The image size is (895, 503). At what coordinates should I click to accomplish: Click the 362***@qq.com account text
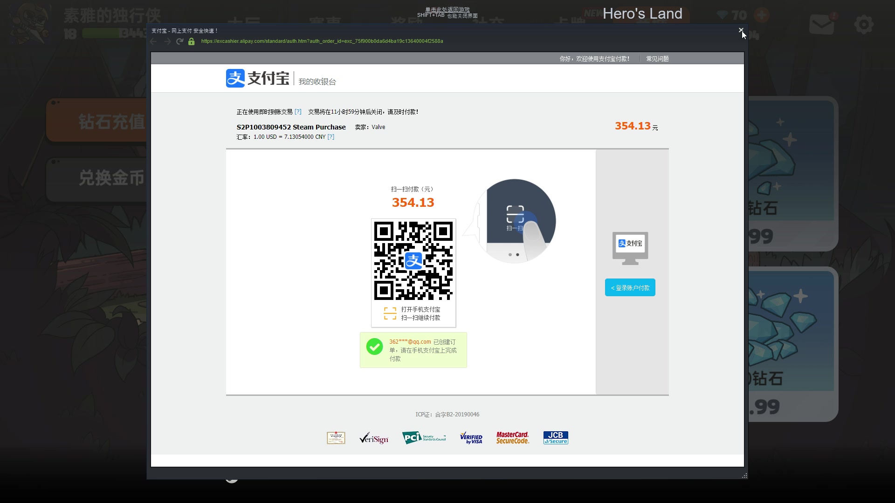click(x=410, y=342)
